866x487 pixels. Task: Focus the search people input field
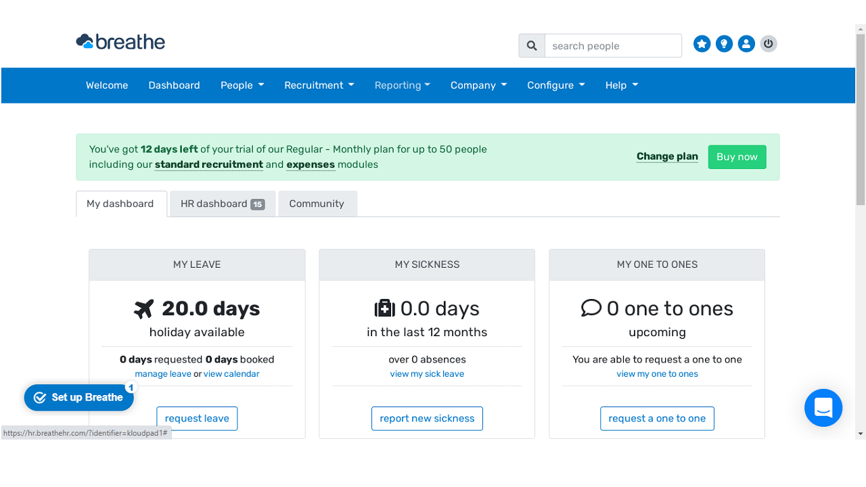tap(612, 46)
